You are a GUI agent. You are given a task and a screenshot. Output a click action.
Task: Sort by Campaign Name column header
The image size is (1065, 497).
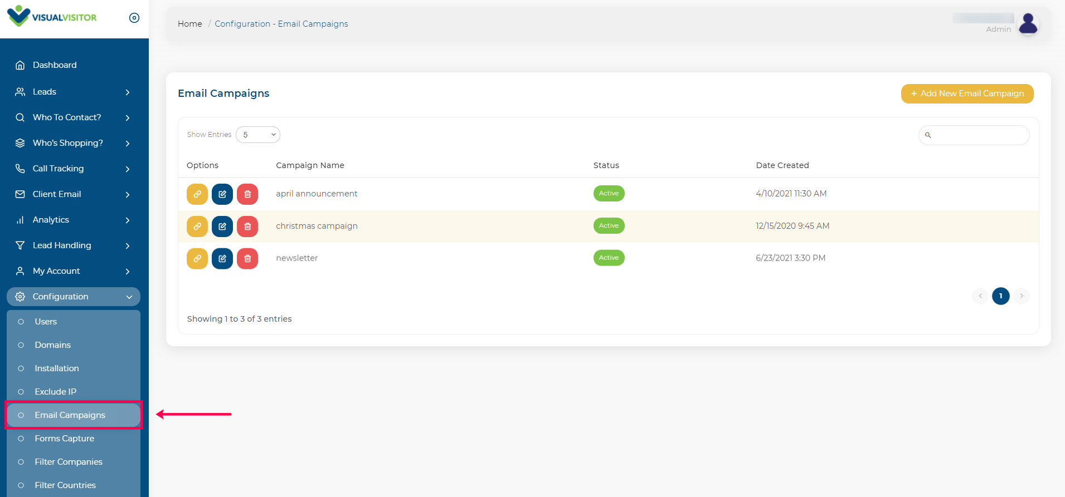coord(310,165)
